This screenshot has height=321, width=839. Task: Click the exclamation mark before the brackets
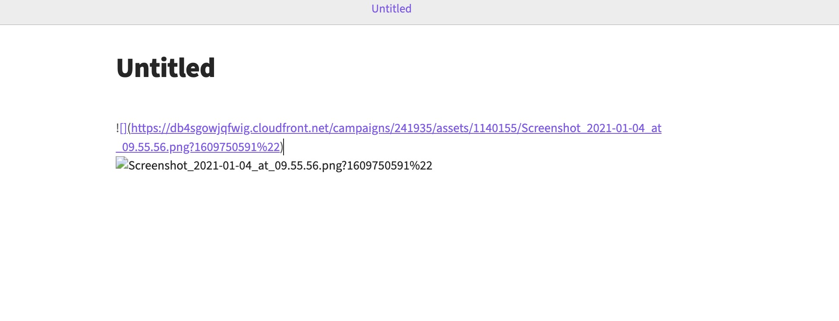(117, 128)
